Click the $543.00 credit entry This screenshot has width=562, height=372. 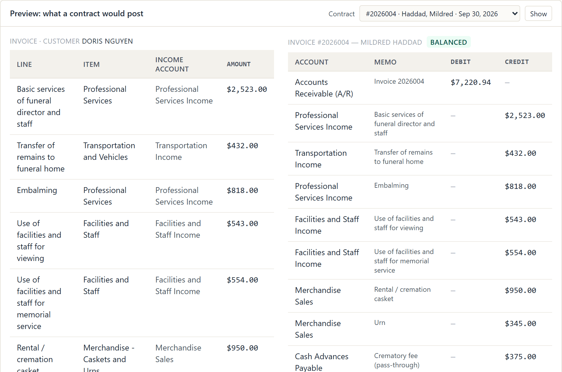tap(520, 220)
